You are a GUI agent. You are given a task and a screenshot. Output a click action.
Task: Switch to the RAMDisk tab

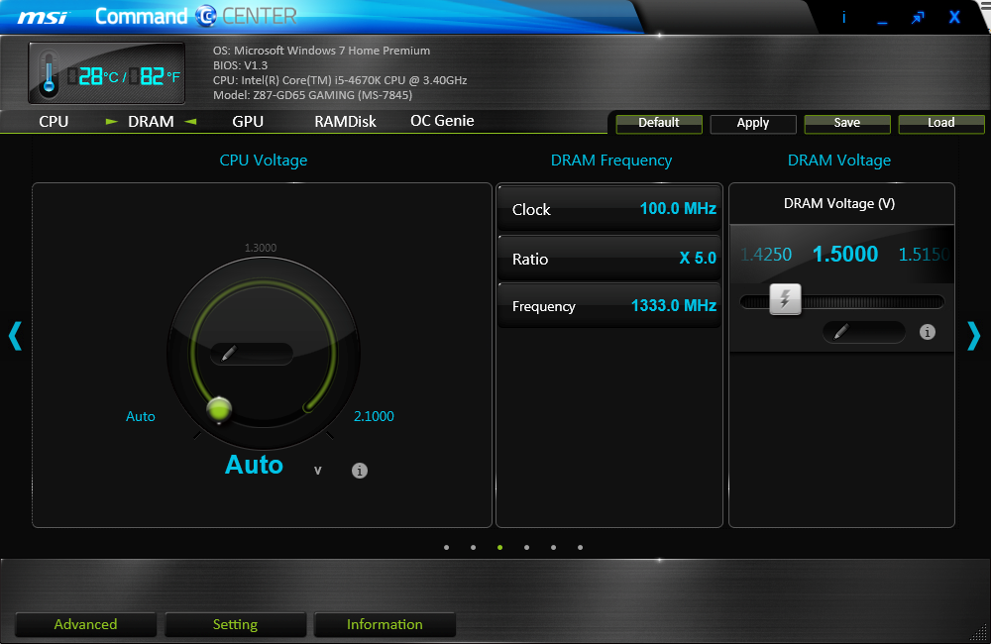pyautogui.click(x=345, y=121)
